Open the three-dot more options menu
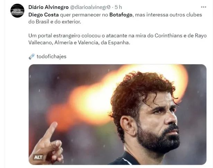 (204, 7)
